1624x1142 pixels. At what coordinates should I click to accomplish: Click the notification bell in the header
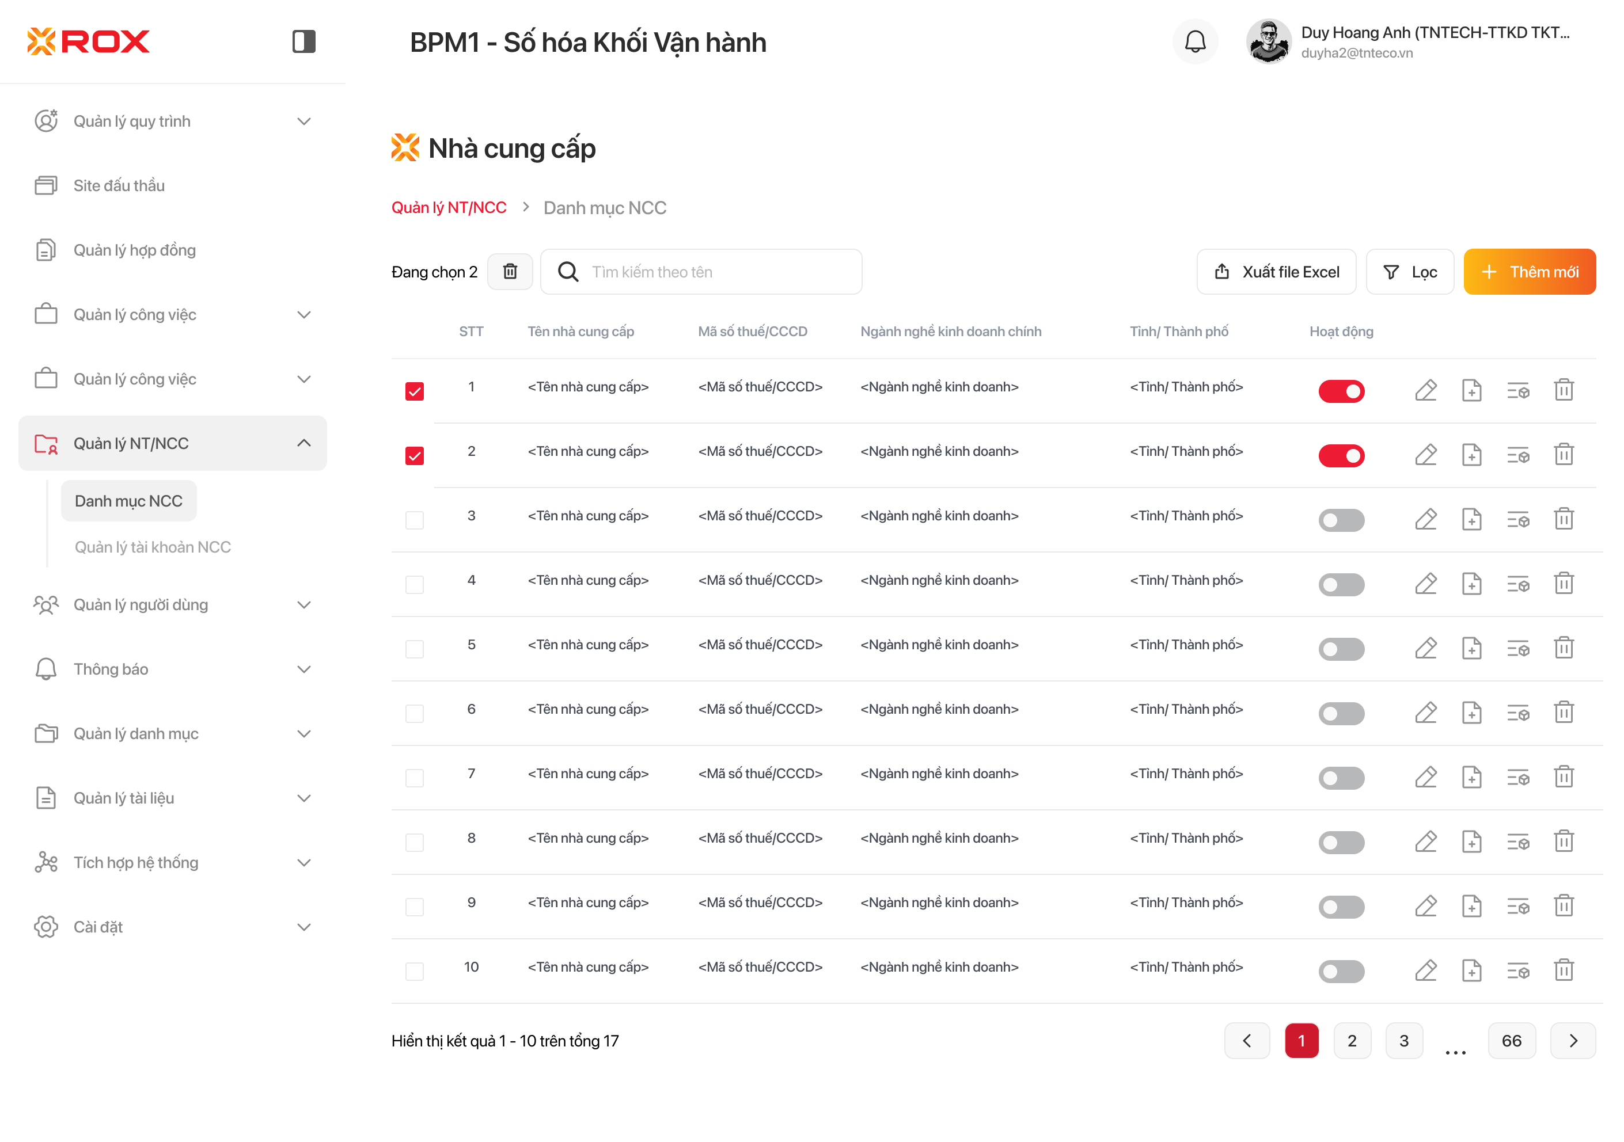[x=1194, y=41]
